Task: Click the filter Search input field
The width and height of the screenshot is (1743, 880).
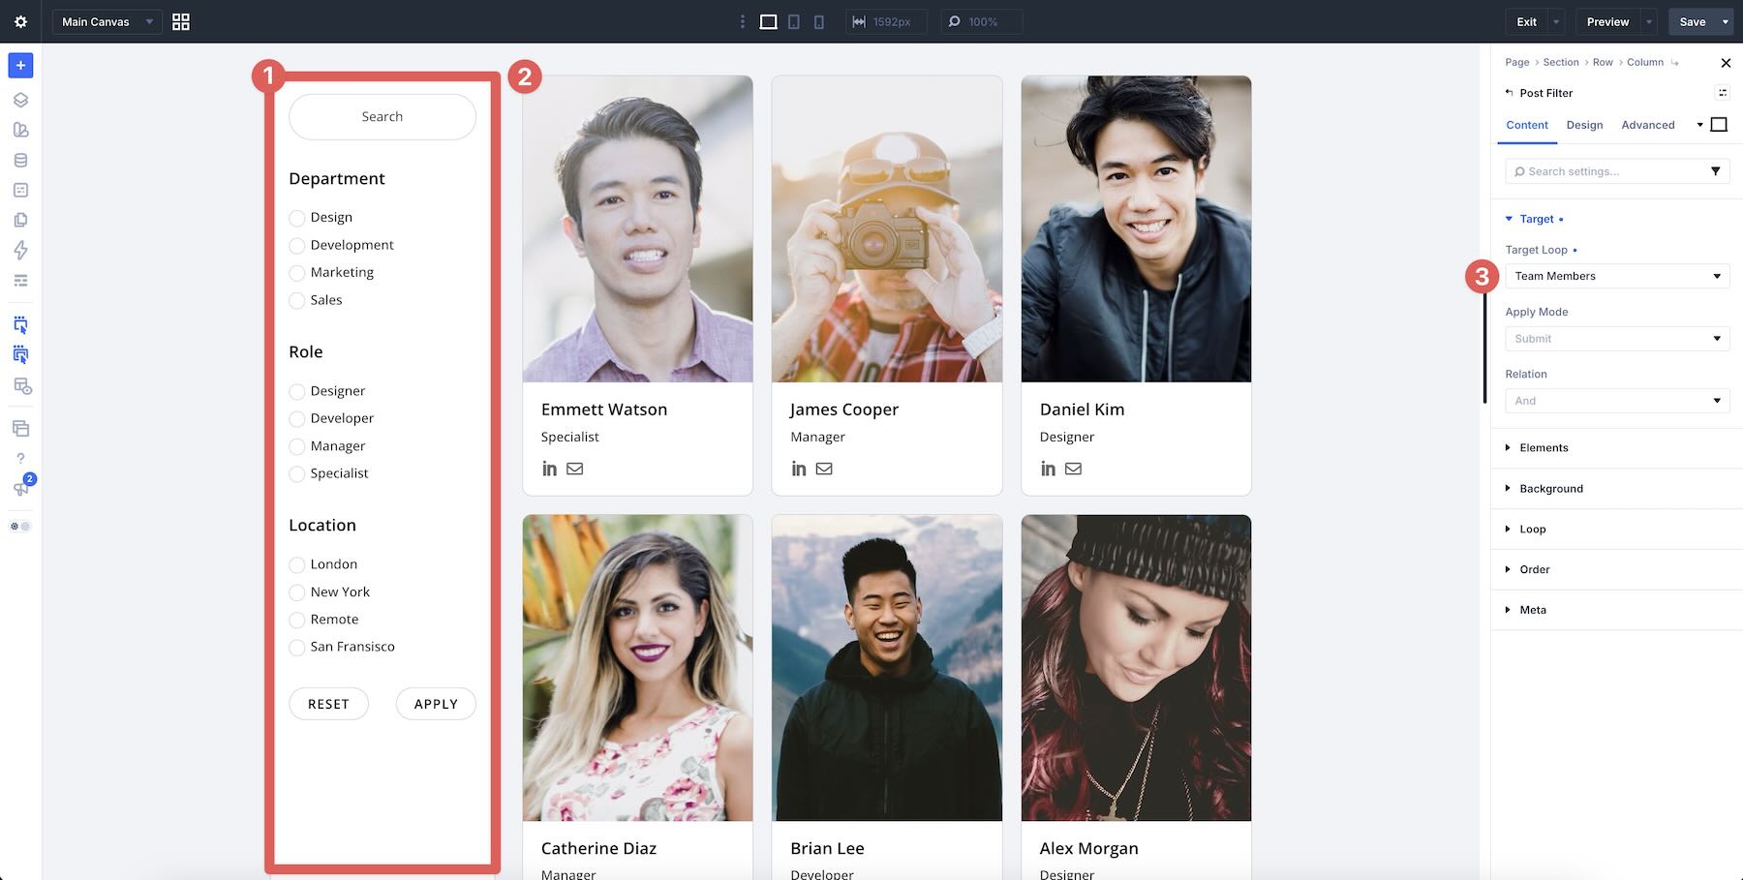Action: point(382,116)
